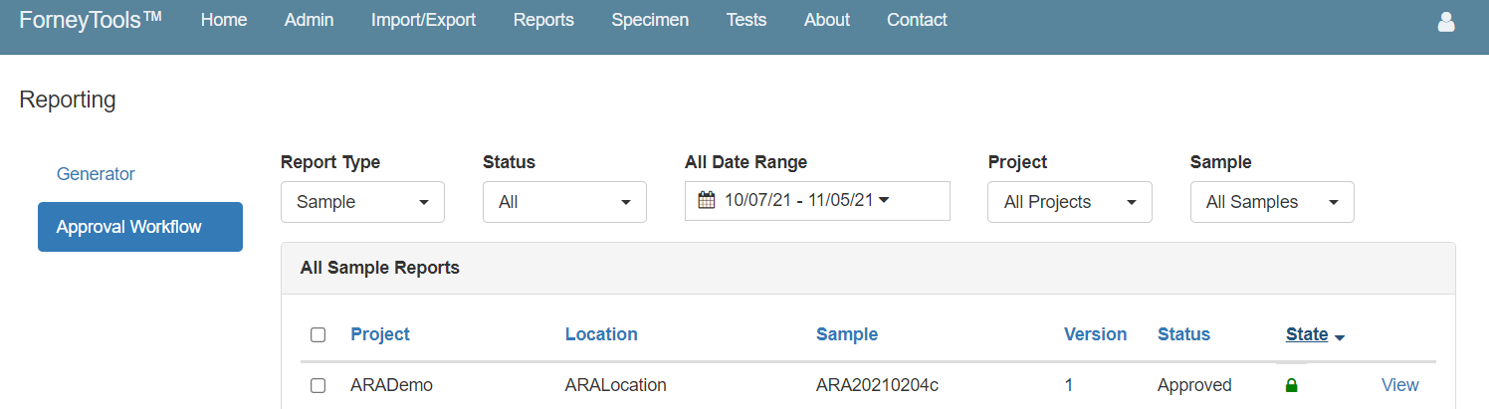Expand the Status All dropdown
Image resolution: width=1489 pixels, height=409 pixels.
(x=564, y=202)
